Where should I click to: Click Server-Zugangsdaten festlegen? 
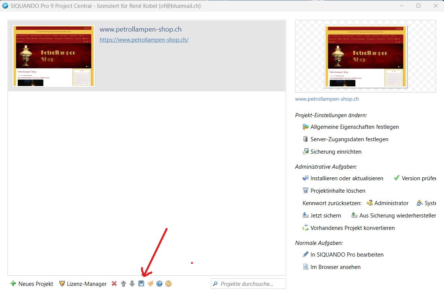pyautogui.click(x=349, y=139)
